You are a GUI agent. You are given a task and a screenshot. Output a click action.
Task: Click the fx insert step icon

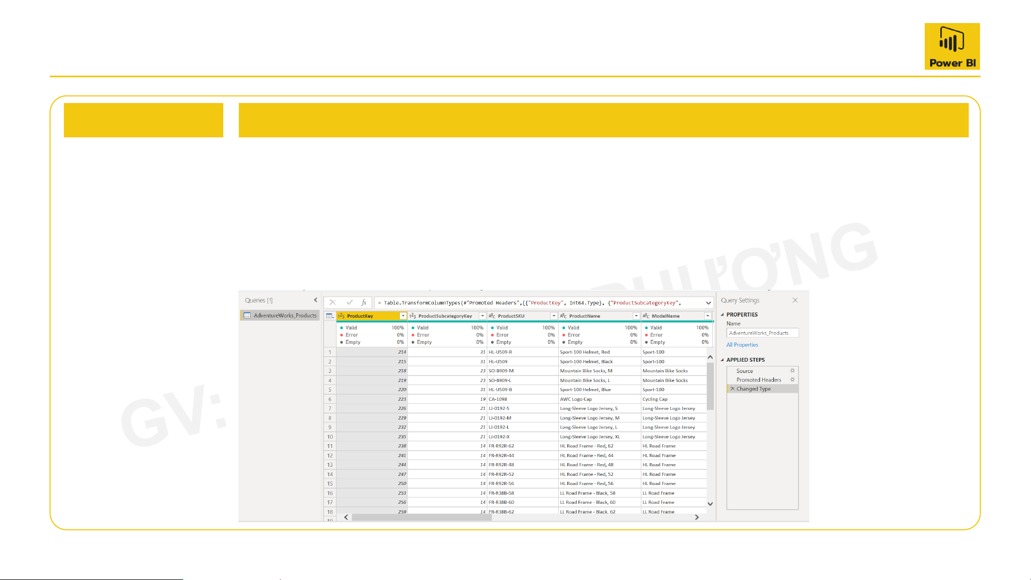coord(364,303)
